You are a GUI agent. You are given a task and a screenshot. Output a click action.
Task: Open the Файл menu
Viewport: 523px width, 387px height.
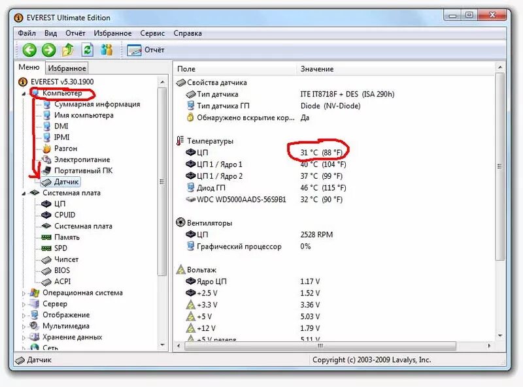(27, 33)
